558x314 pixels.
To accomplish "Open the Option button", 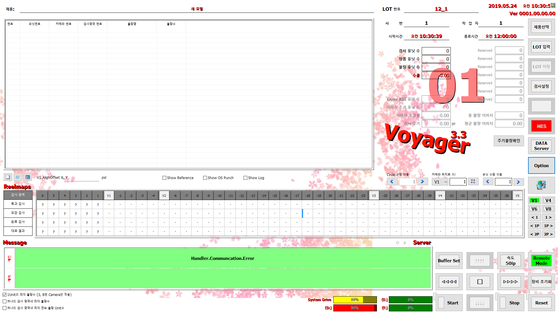I will (x=541, y=165).
